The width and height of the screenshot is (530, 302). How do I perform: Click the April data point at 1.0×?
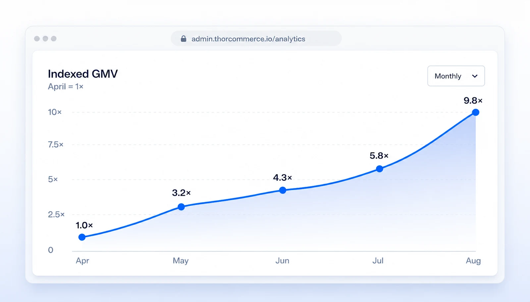click(82, 237)
